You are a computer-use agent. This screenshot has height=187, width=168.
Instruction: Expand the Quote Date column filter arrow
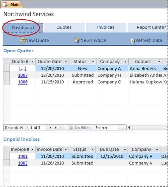tap(66, 62)
